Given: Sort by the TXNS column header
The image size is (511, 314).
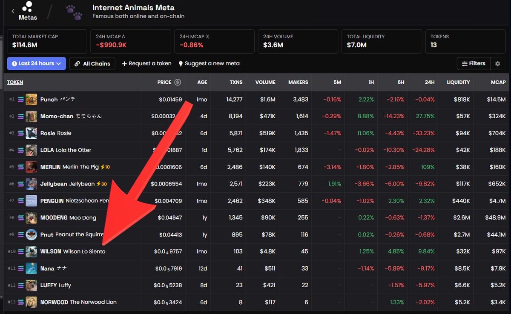Looking at the screenshot, I should pyautogui.click(x=236, y=82).
